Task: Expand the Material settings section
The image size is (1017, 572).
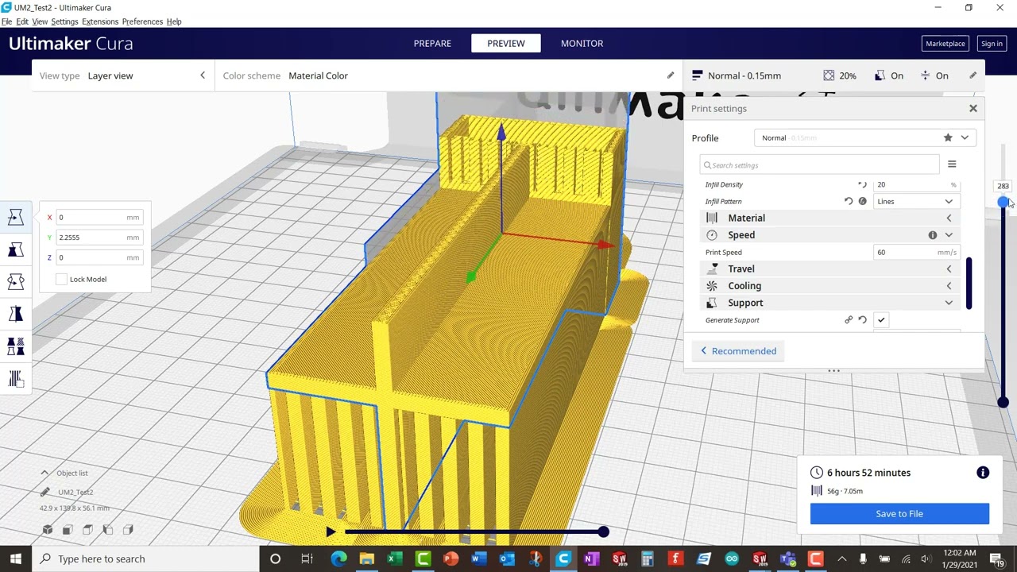Action: [829, 218]
